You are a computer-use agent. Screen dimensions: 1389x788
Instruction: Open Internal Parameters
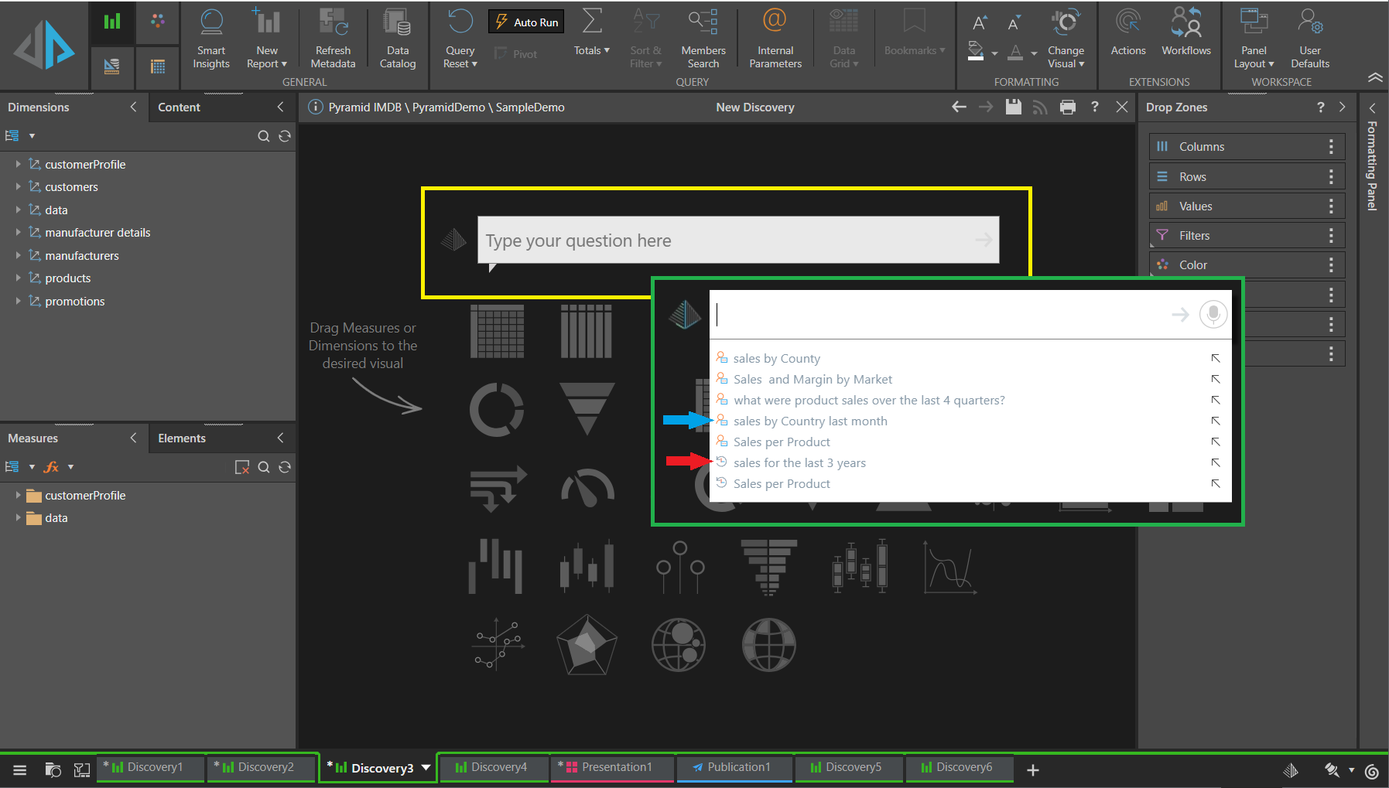[775, 39]
